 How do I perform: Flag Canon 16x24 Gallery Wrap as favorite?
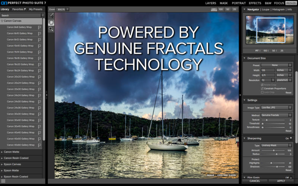[39, 71]
